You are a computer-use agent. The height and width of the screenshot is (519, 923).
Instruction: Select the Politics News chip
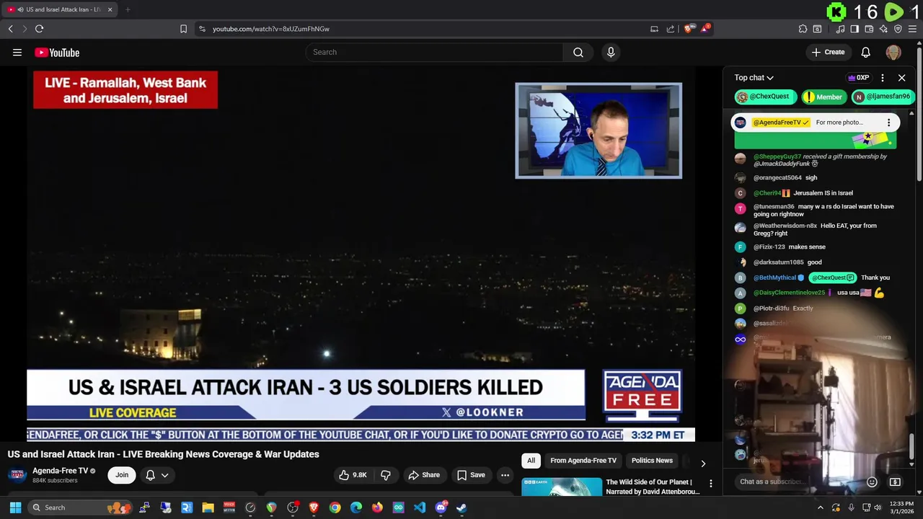(652, 461)
